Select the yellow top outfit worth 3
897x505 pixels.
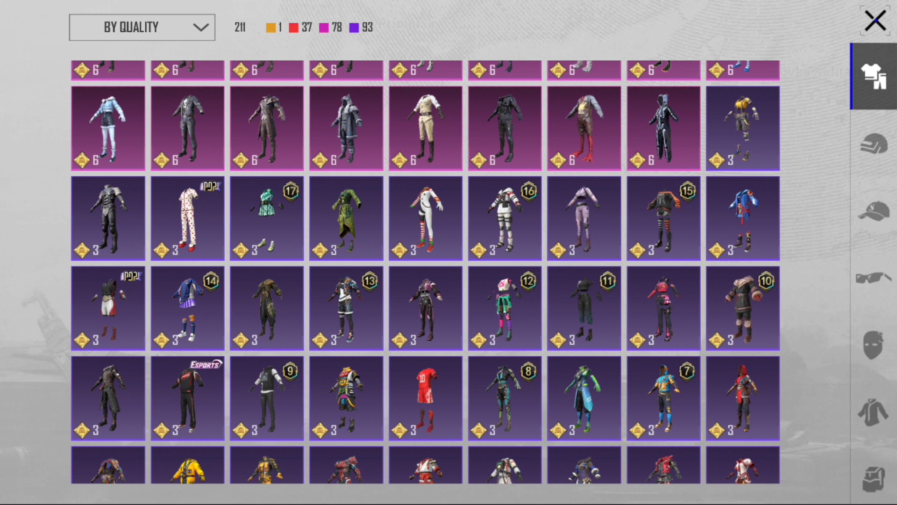click(x=743, y=128)
